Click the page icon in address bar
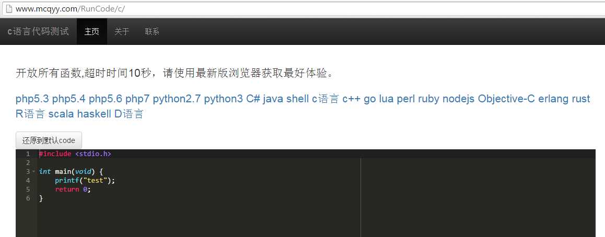The image size is (605, 237). pyautogui.click(x=9, y=9)
